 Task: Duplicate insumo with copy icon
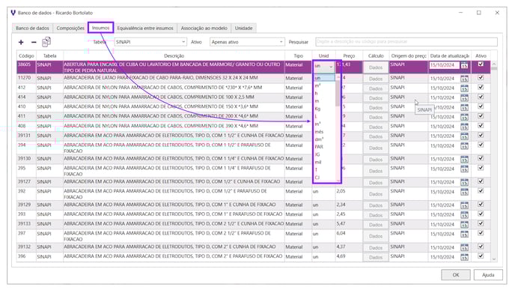click(46, 42)
